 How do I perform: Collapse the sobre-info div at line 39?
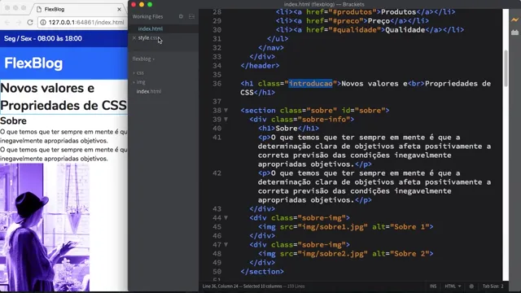[x=226, y=120]
